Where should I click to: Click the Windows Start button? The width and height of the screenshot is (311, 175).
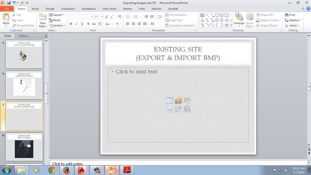pos(6,170)
